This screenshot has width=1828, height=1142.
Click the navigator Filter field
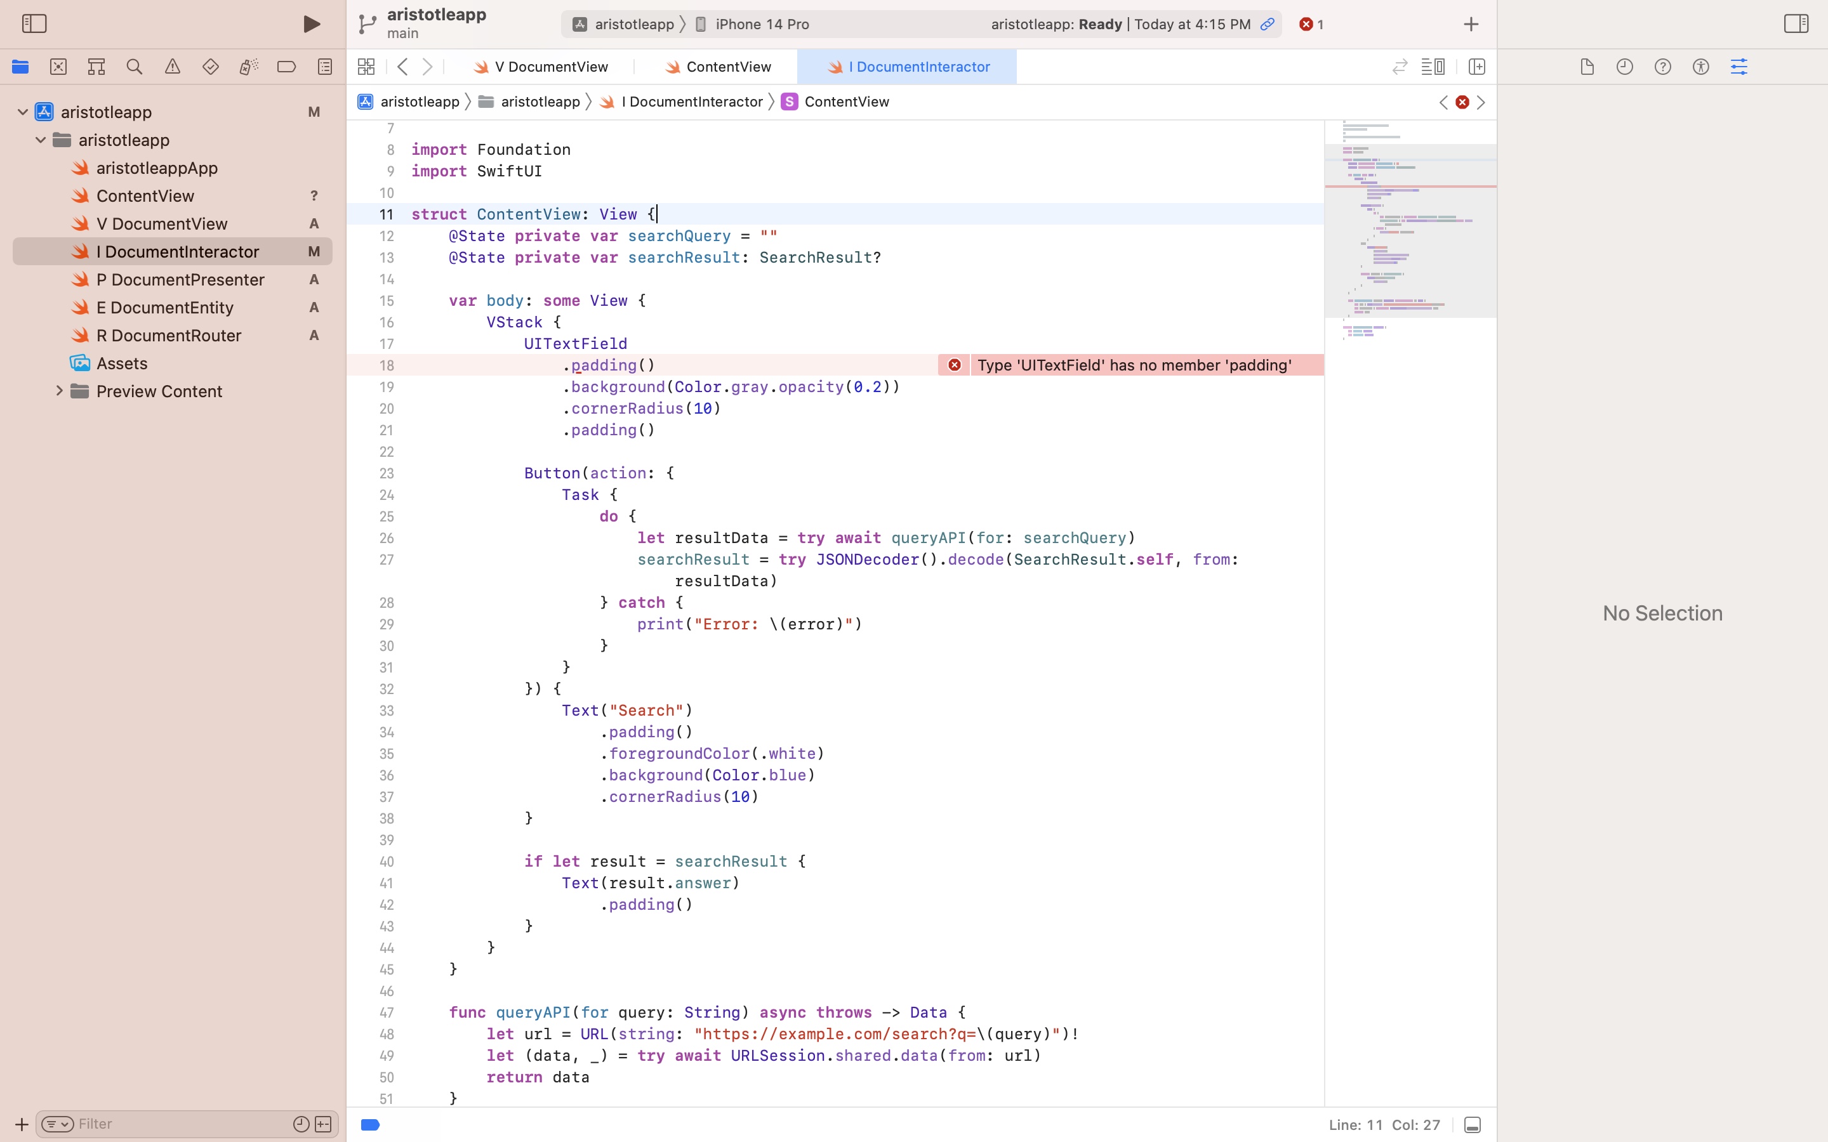182,1124
